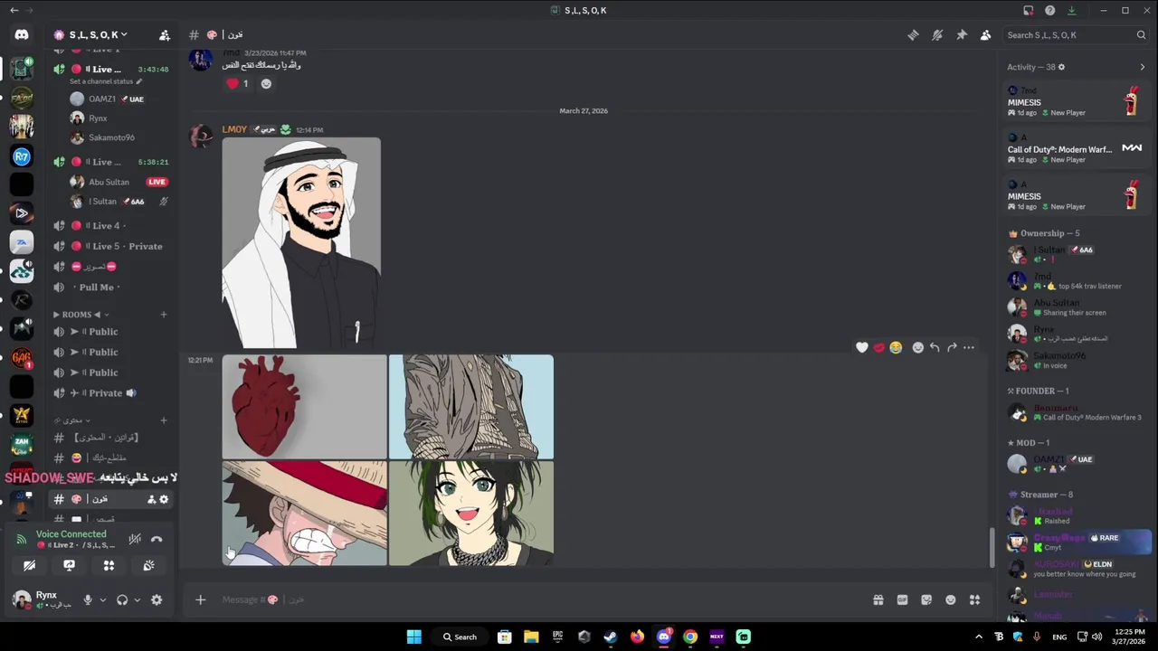The width and height of the screenshot is (1158, 651).
Task: Click the message attachment plus button
Action: point(201,599)
